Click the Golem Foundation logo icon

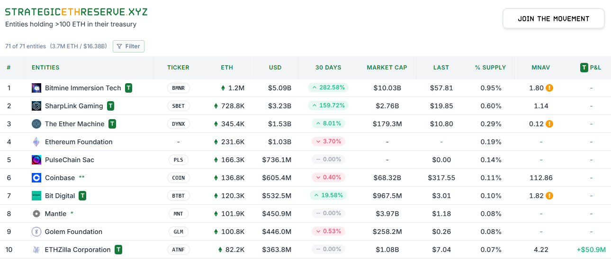[x=36, y=232]
